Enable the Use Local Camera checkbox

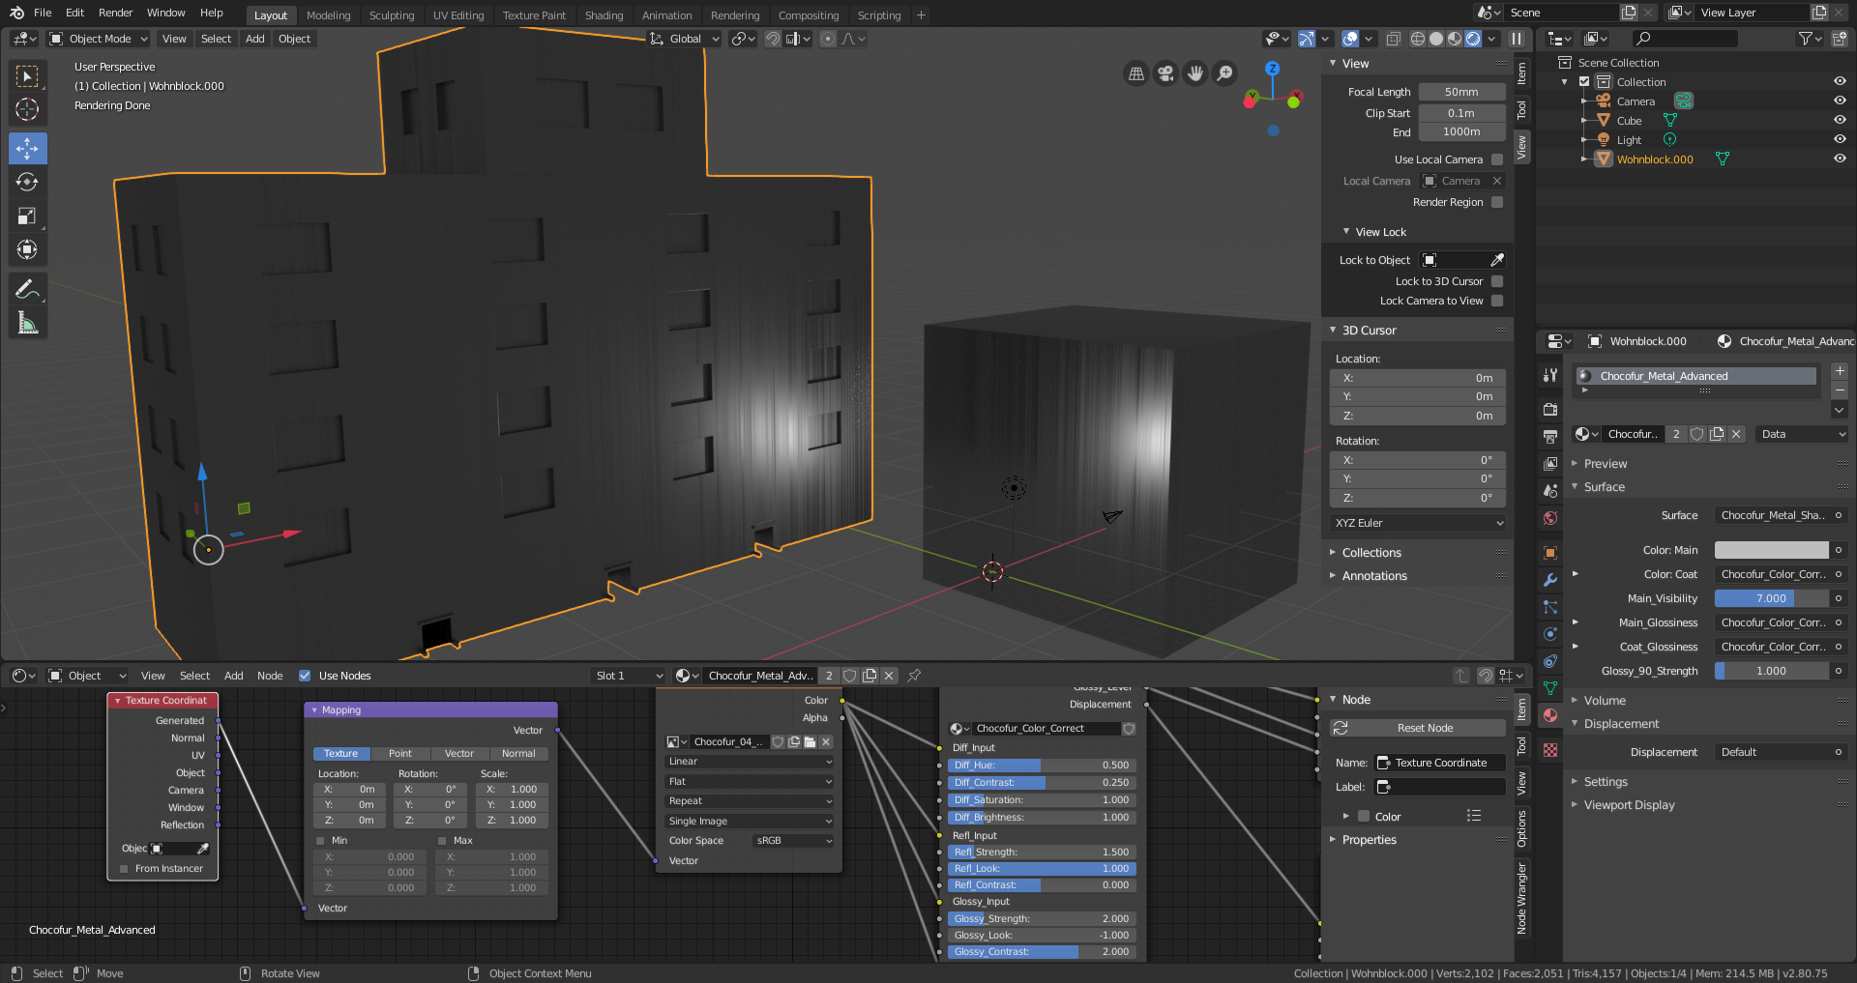coord(1497,159)
